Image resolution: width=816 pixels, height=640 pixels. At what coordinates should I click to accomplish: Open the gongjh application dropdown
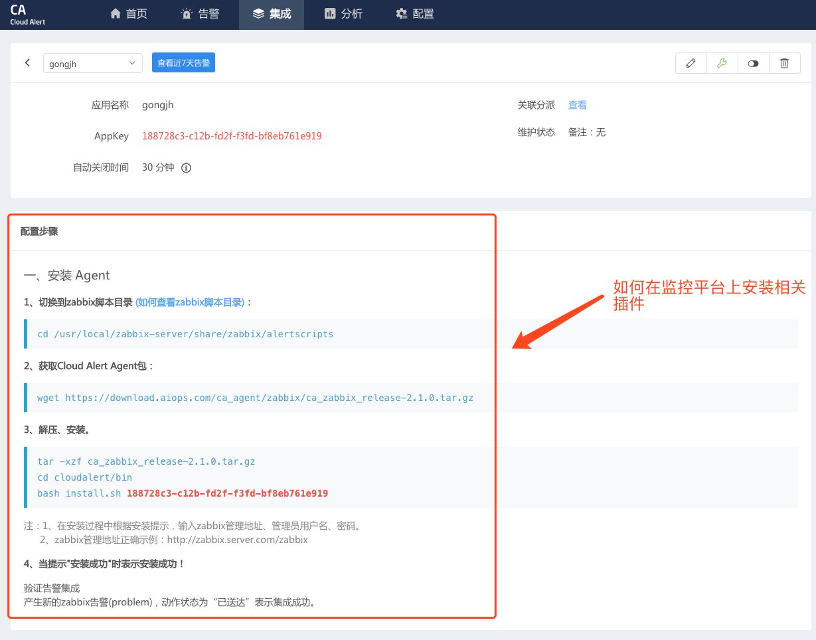92,64
